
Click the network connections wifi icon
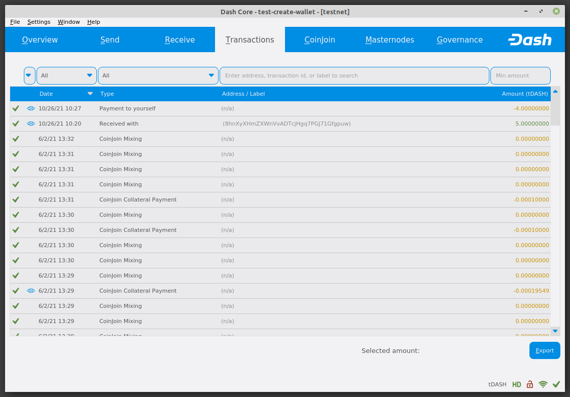tap(543, 384)
